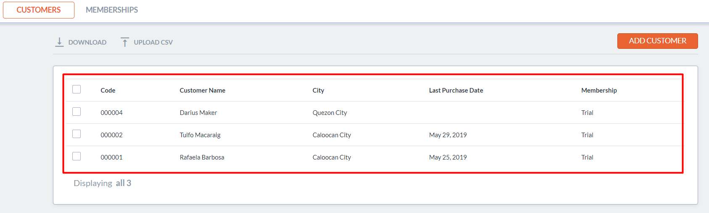709x213 pixels.
Task: Check the box for customer 000004
Action: tap(77, 112)
